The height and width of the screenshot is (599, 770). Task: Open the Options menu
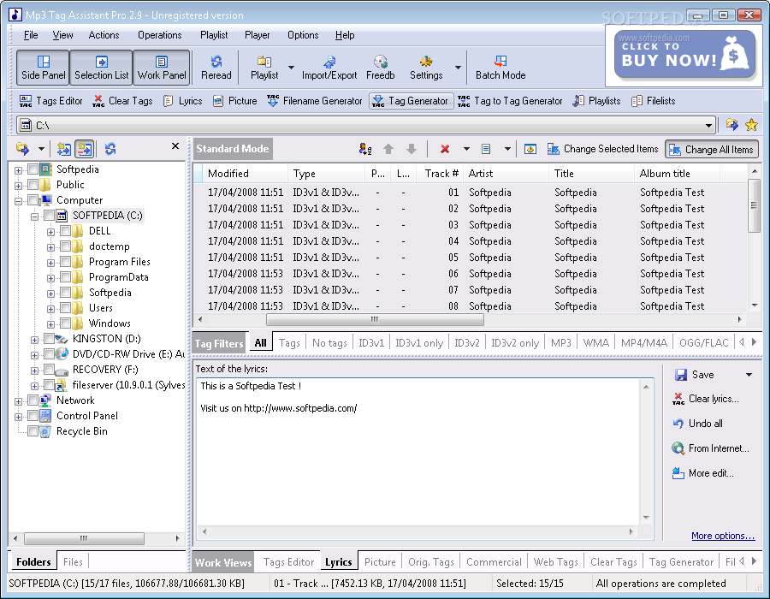(303, 35)
